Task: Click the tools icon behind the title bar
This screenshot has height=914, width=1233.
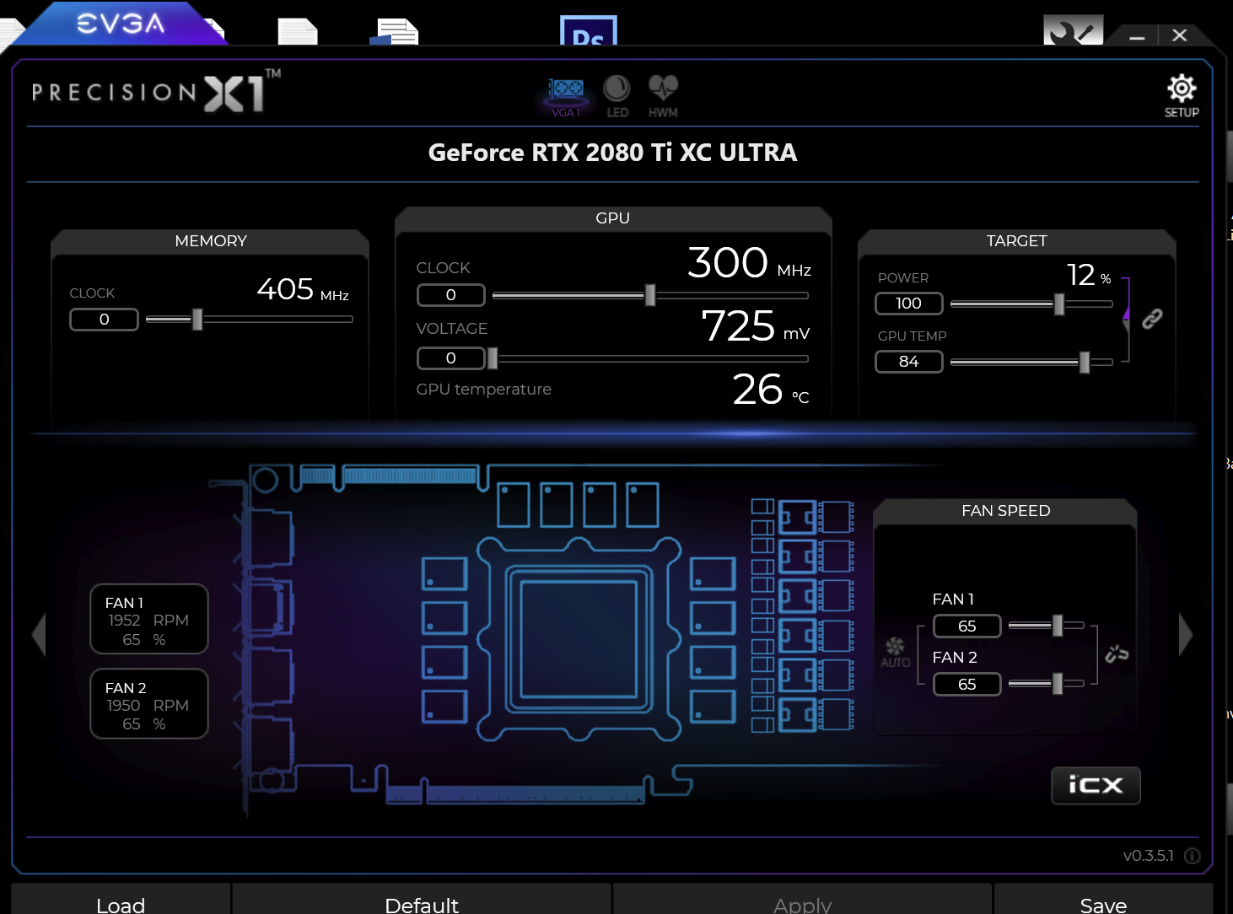Action: pos(1073,30)
